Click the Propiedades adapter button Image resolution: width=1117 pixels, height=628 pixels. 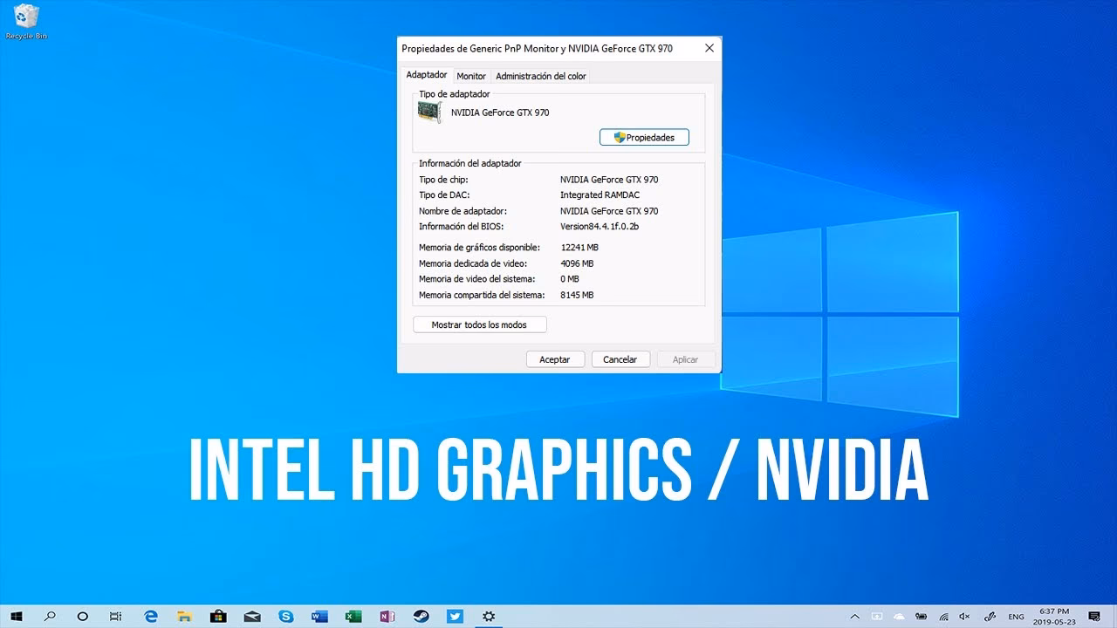(644, 138)
